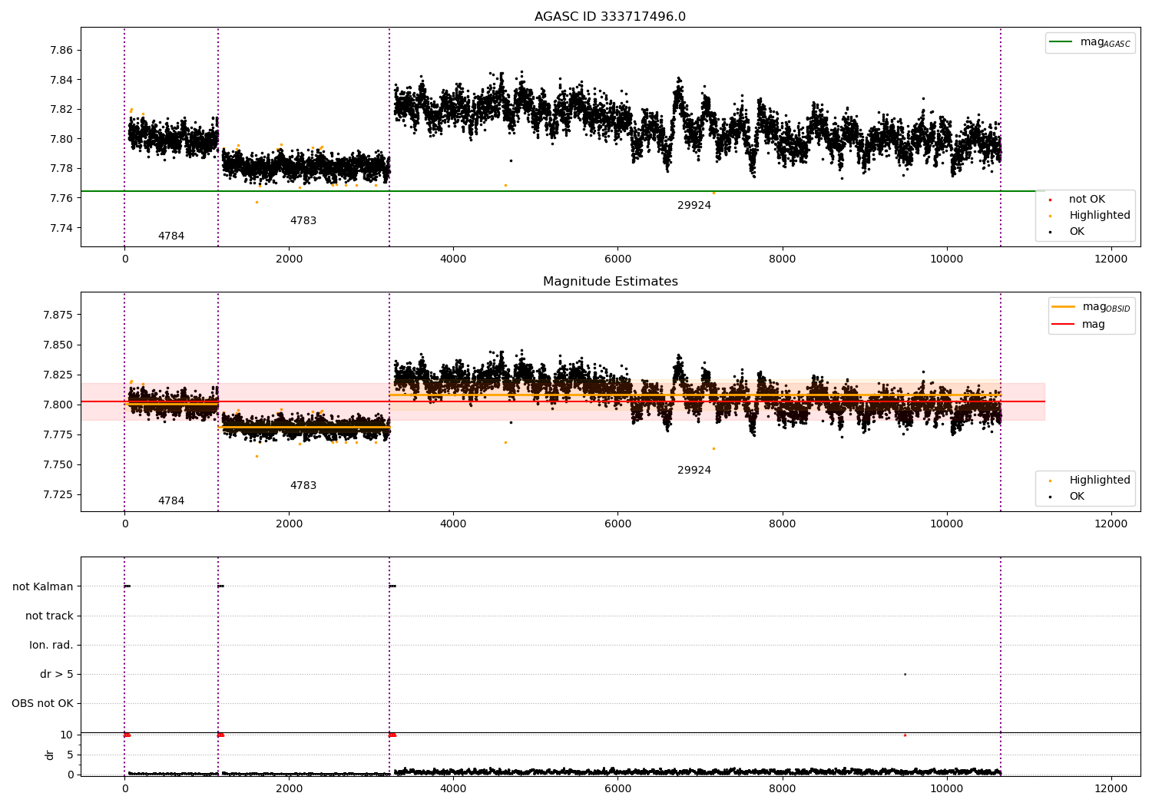Click the 'Ion. rad.' axis label
The image size is (1152, 806).
click(x=51, y=645)
